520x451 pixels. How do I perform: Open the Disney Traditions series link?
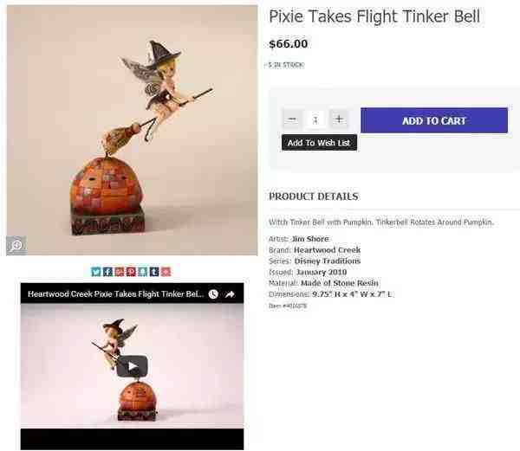(x=328, y=261)
